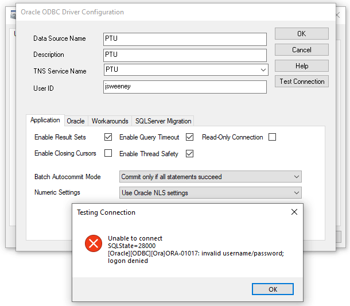
Task: Click the ORA-01017 error message text
Action: coord(196,257)
